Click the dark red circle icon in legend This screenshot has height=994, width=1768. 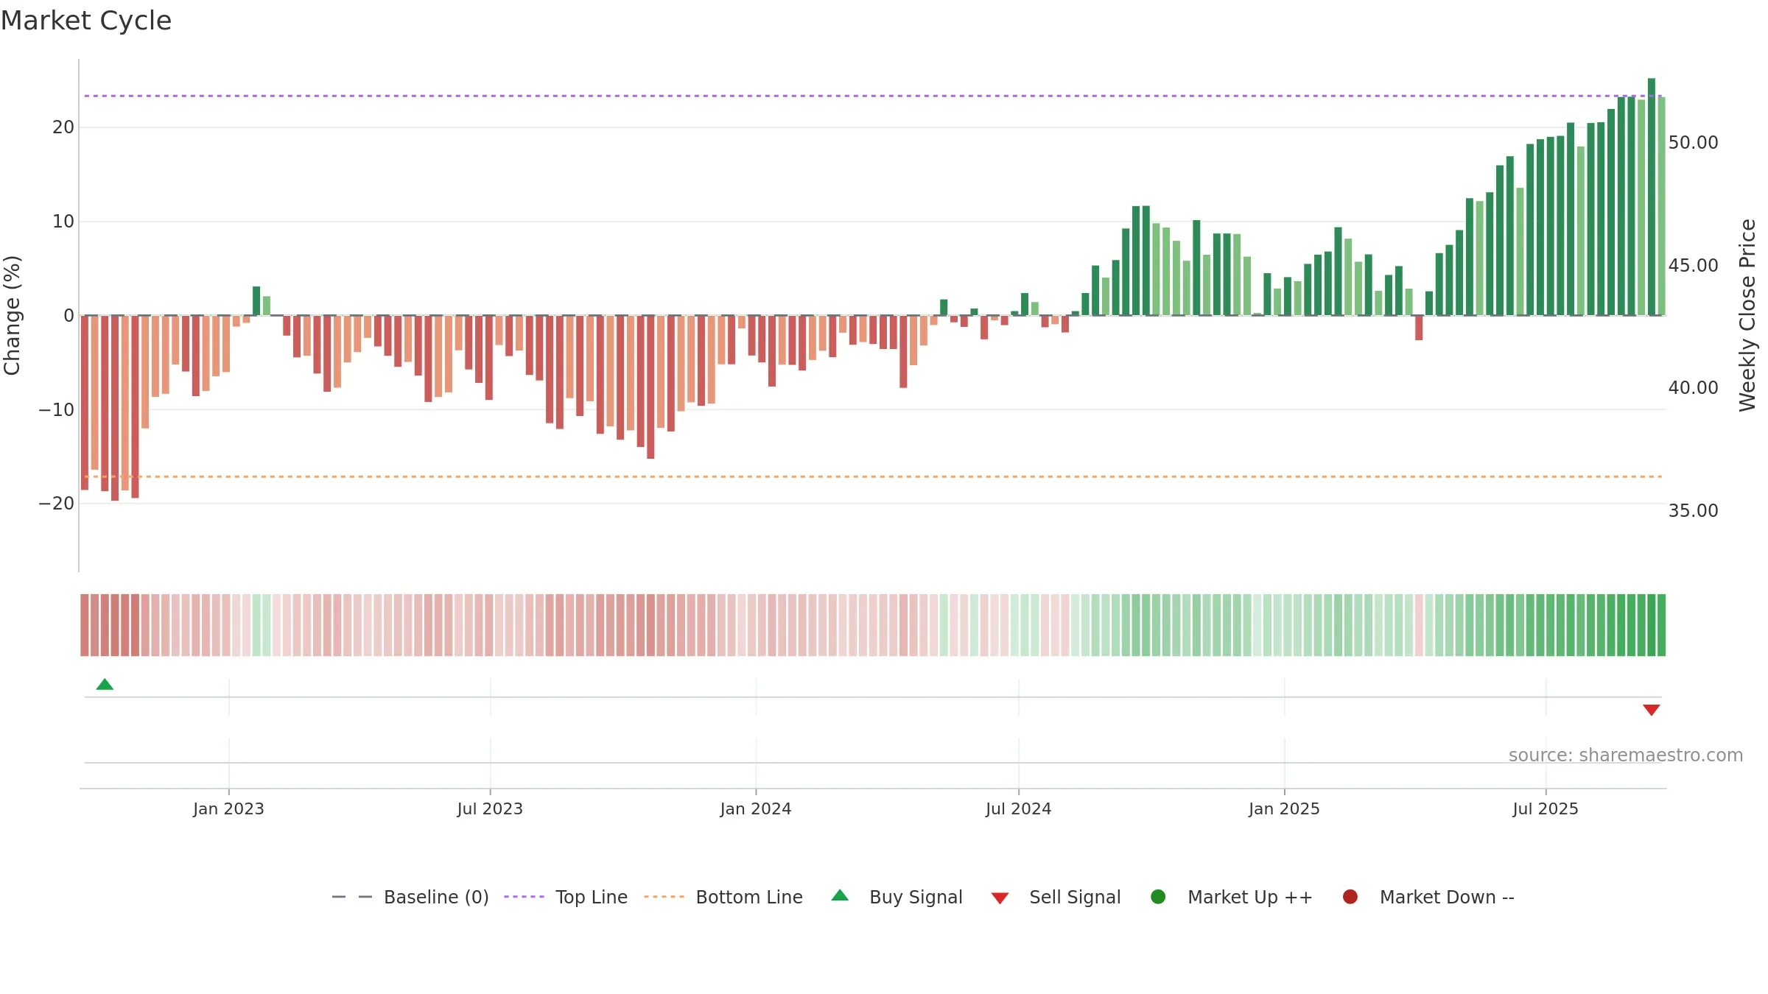coord(1350,896)
